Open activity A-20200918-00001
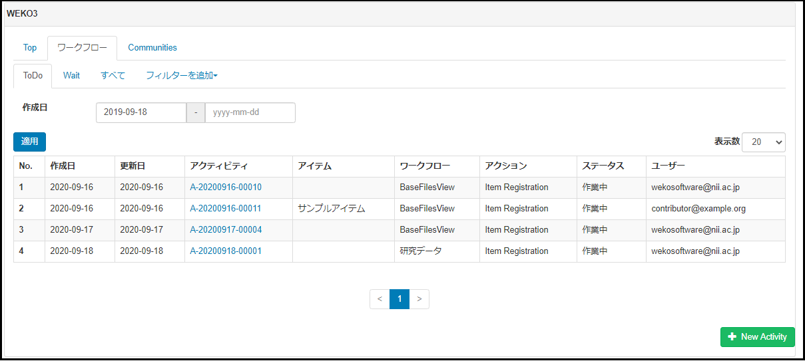Image resolution: width=805 pixels, height=361 pixels. tap(226, 251)
